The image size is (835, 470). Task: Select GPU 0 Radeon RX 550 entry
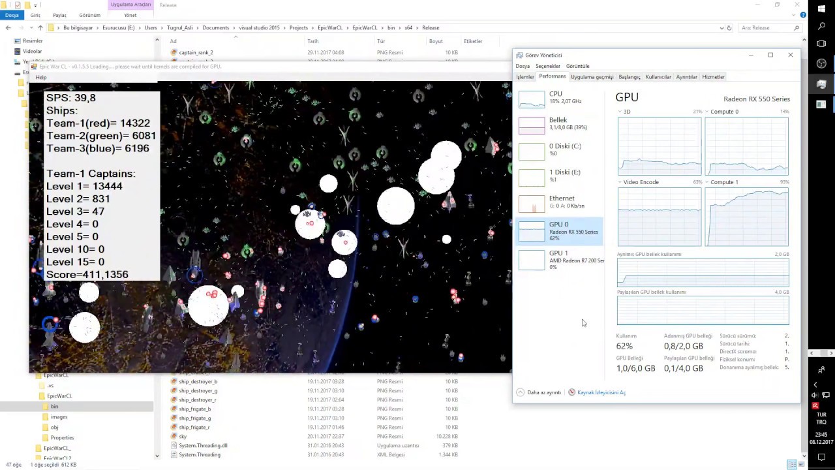pos(560,231)
